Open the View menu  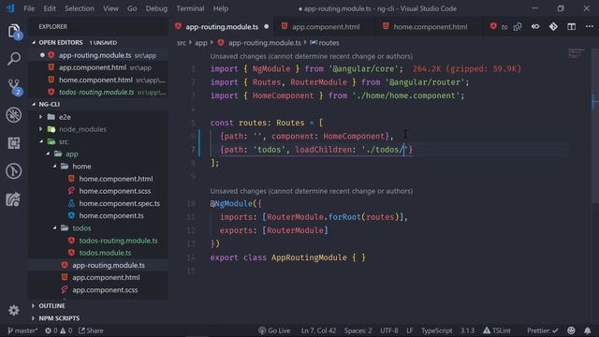click(110, 8)
